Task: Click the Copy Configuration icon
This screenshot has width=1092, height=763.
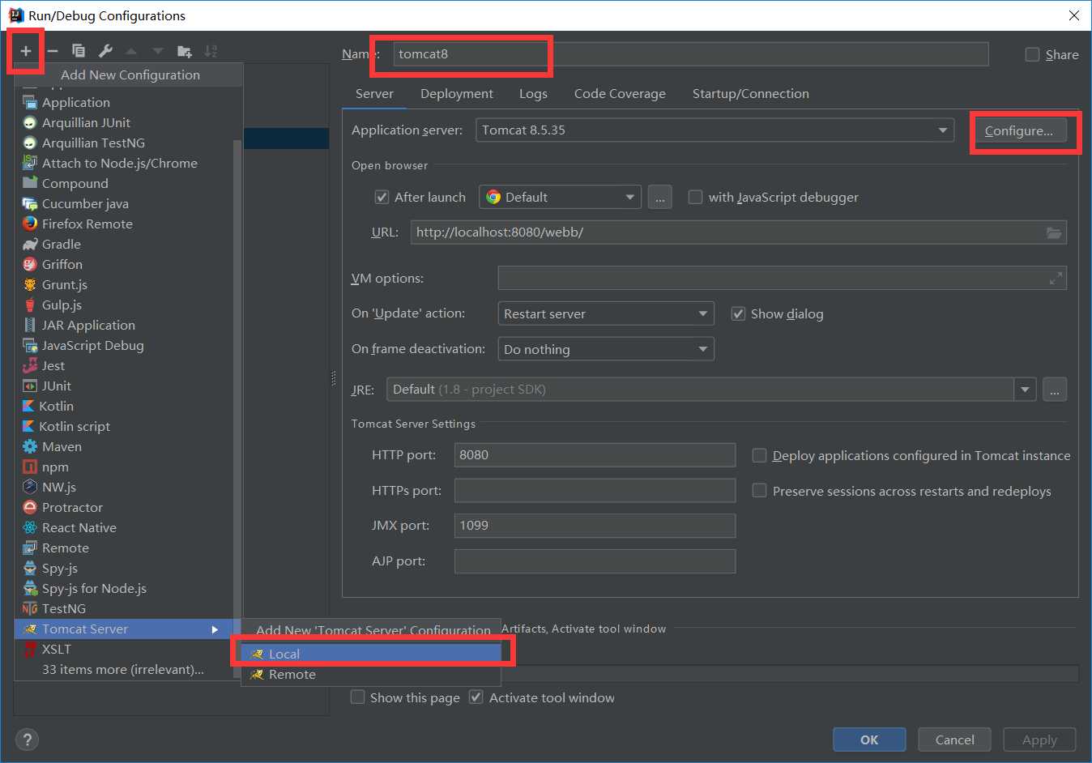Action: 79,51
